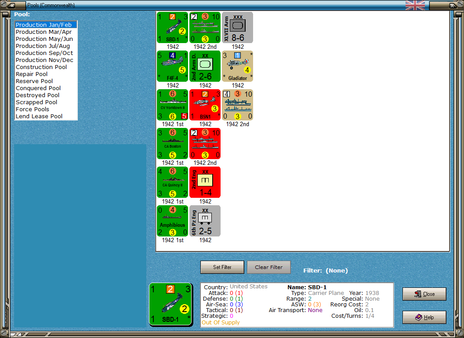Click the Union Jack flag icon
The height and width of the screenshot is (338, 464).
tap(415, 5)
